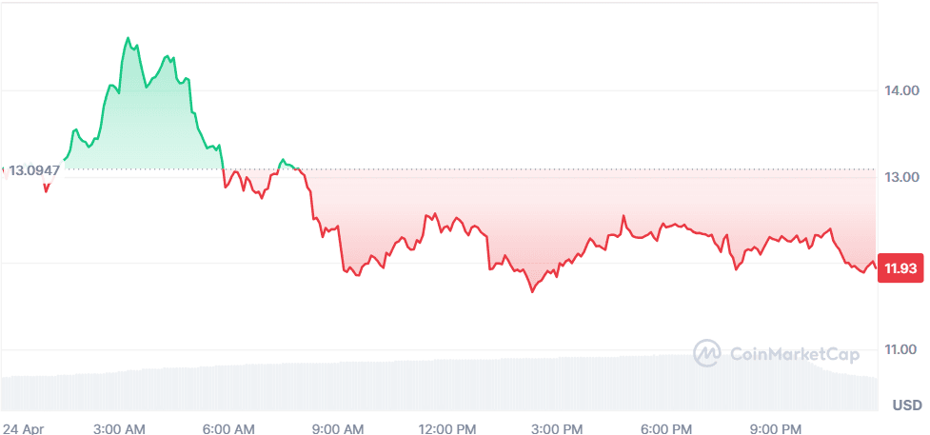Click the CoinMarketCap logo icon
930x435 pixels.
point(706,354)
